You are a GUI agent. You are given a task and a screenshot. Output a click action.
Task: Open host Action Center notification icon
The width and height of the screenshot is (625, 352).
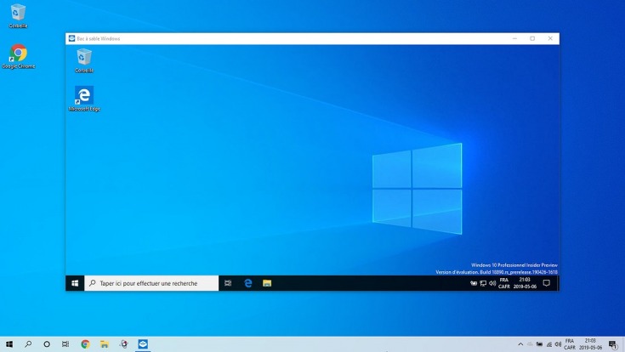(613, 344)
